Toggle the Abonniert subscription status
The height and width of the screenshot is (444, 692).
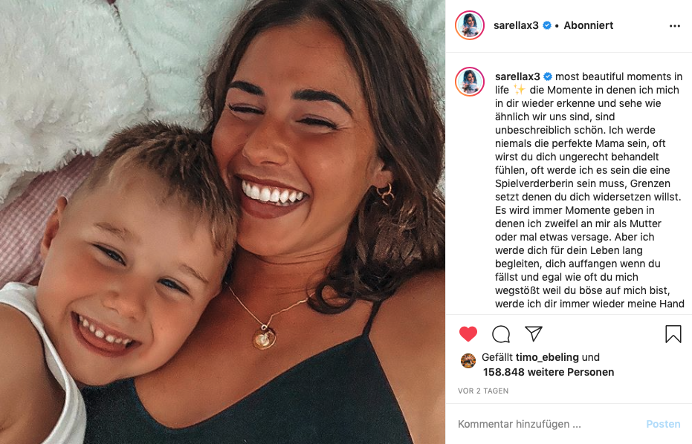point(588,25)
